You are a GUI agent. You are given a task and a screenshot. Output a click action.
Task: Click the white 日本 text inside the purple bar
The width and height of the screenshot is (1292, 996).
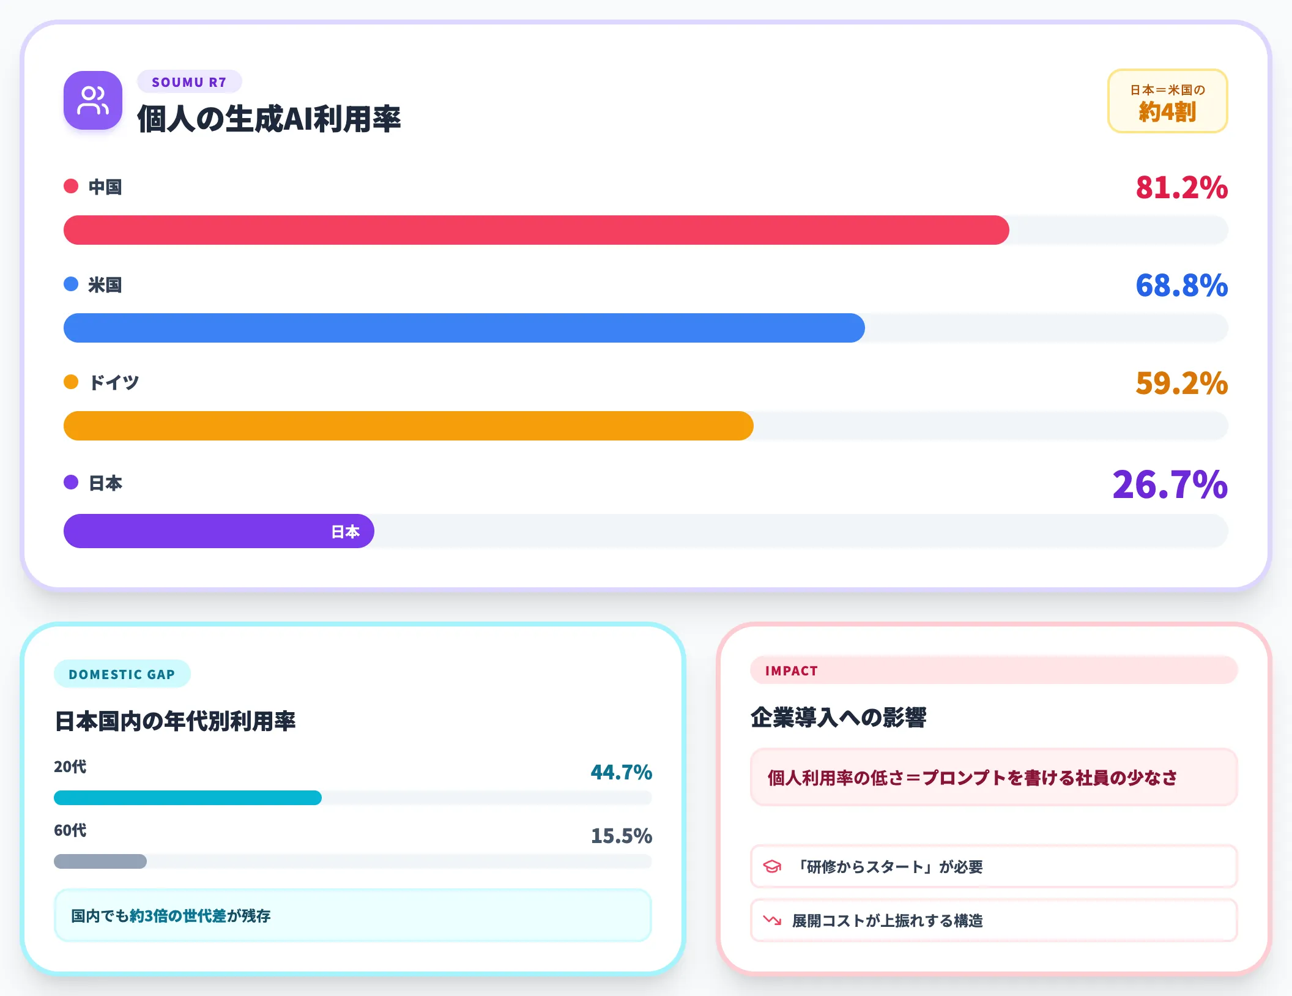(345, 532)
